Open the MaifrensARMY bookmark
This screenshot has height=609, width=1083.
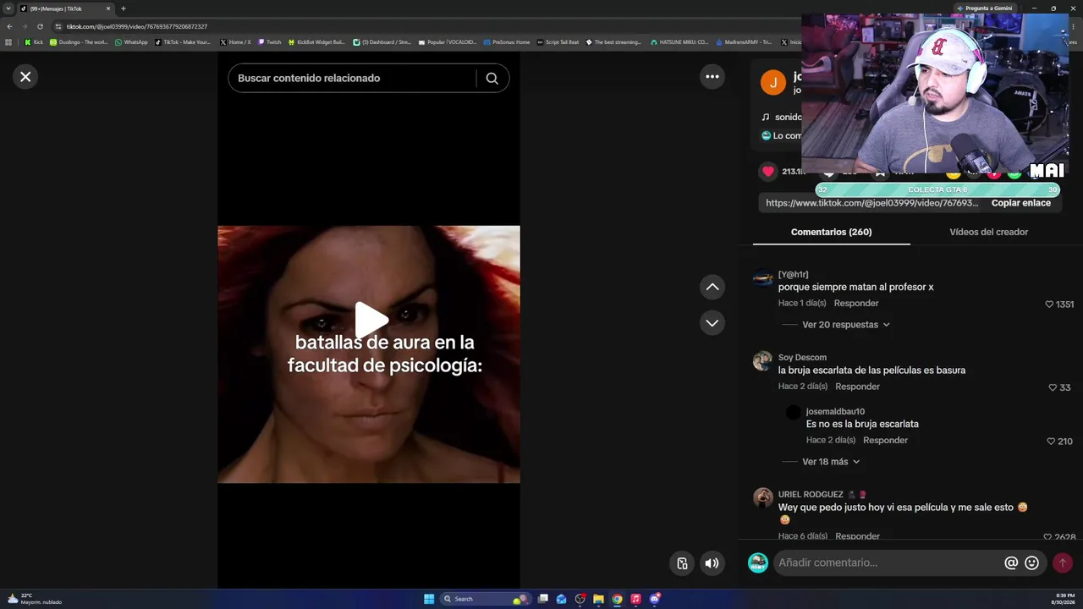pyautogui.click(x=744, y=42)
